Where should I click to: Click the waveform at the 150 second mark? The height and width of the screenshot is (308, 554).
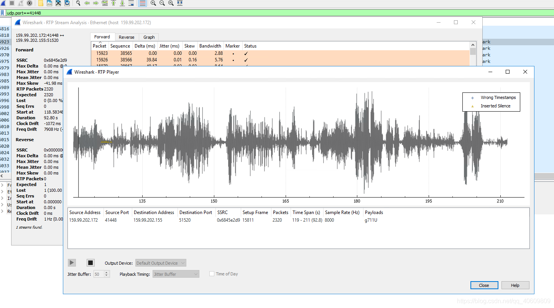(x=214, y=142)
